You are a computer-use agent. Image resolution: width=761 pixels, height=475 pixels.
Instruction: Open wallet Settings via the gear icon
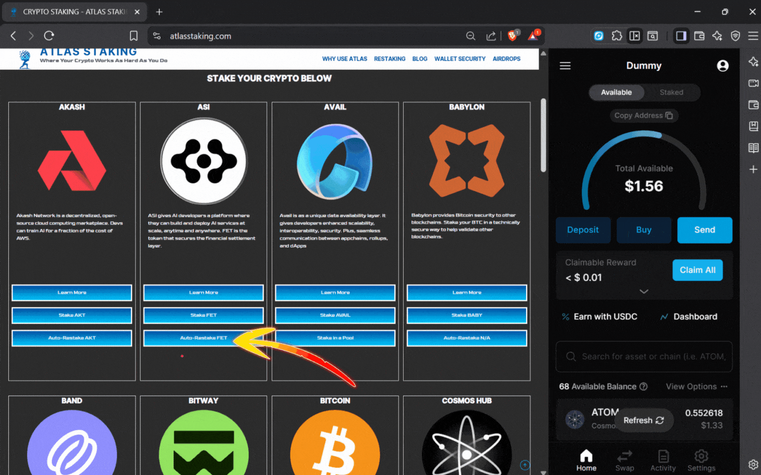701,460
